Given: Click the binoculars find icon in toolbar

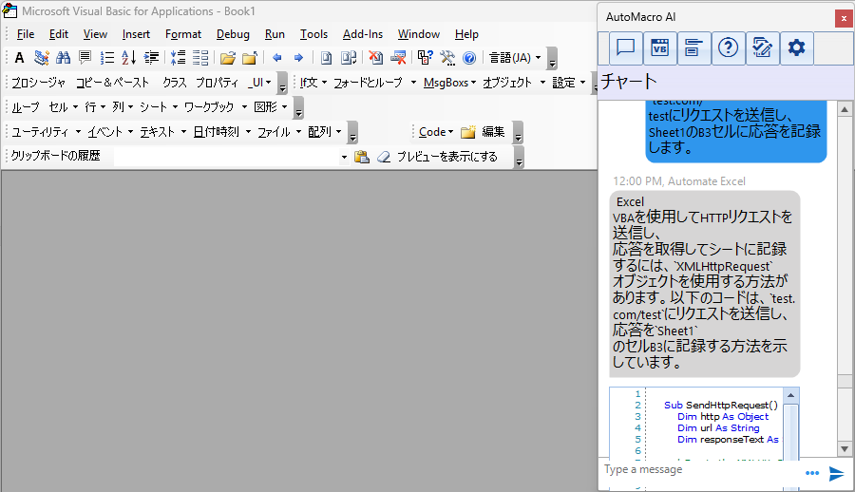Looking at the screenshot, I should (x=63, y=58).
